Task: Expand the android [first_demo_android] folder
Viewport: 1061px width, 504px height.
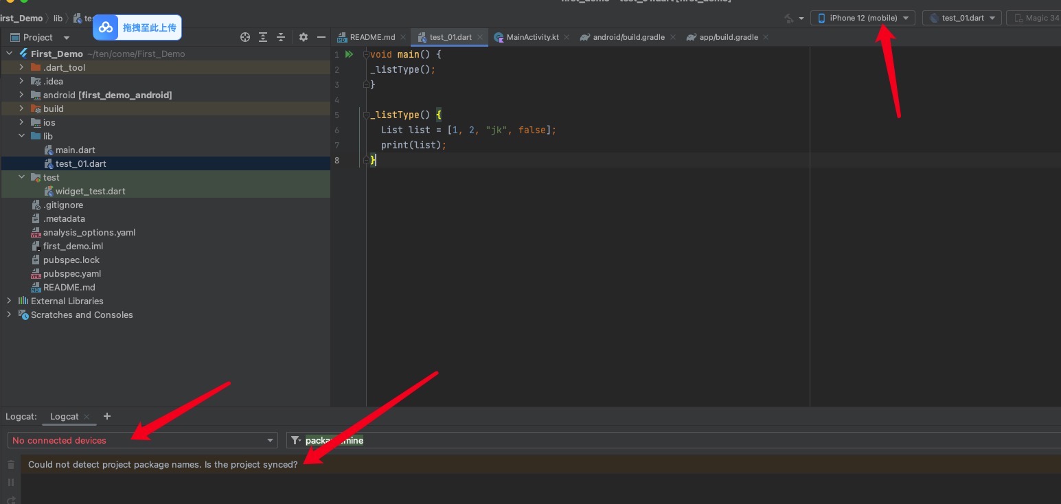Action: point(21,95)
